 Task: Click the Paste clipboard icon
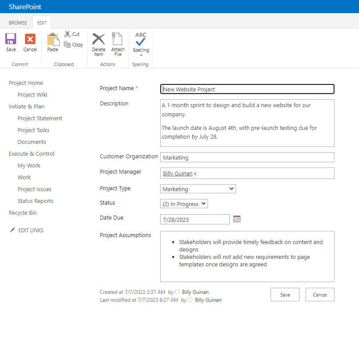coord(53,39)
